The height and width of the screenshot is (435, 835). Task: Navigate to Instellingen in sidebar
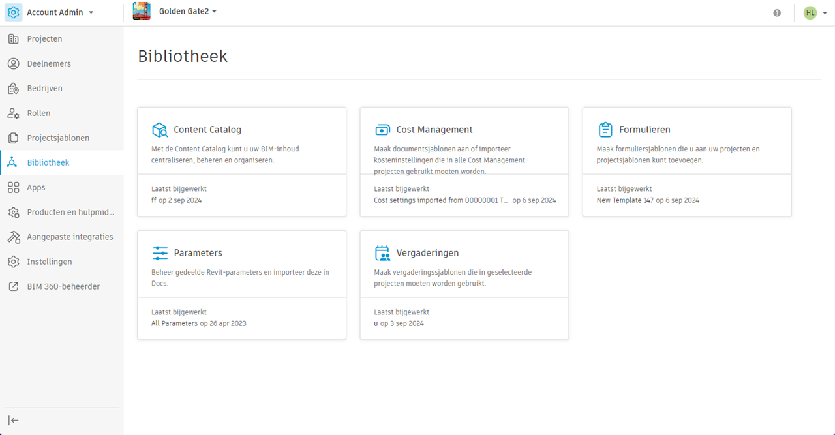point(50,262)
